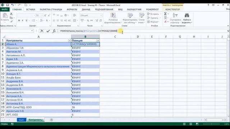The height and width of the screenshot is (129, 230).
Task: Save the workbook from quick access toolbar
Action: 8,5
